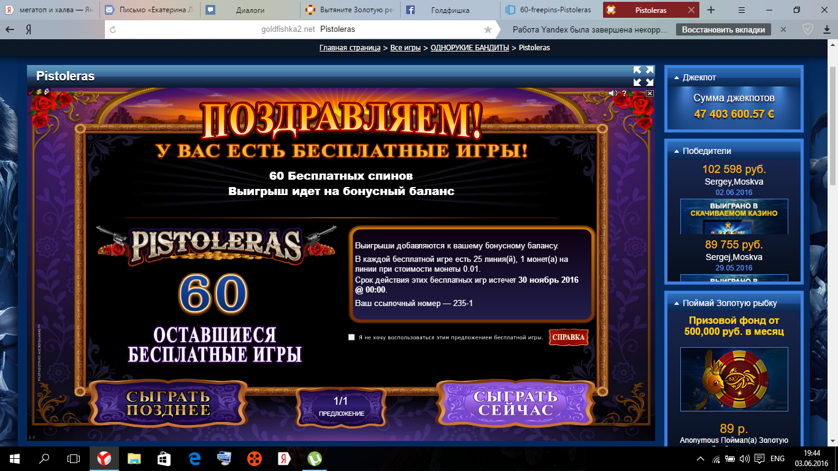
Task: Reload the page using refresh icon
Action: point(112,29)
